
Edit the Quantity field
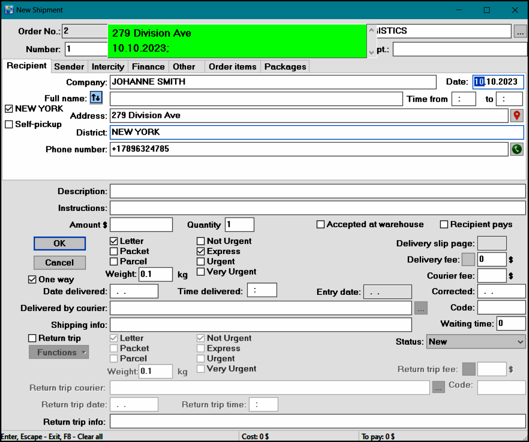click(239, 225)
